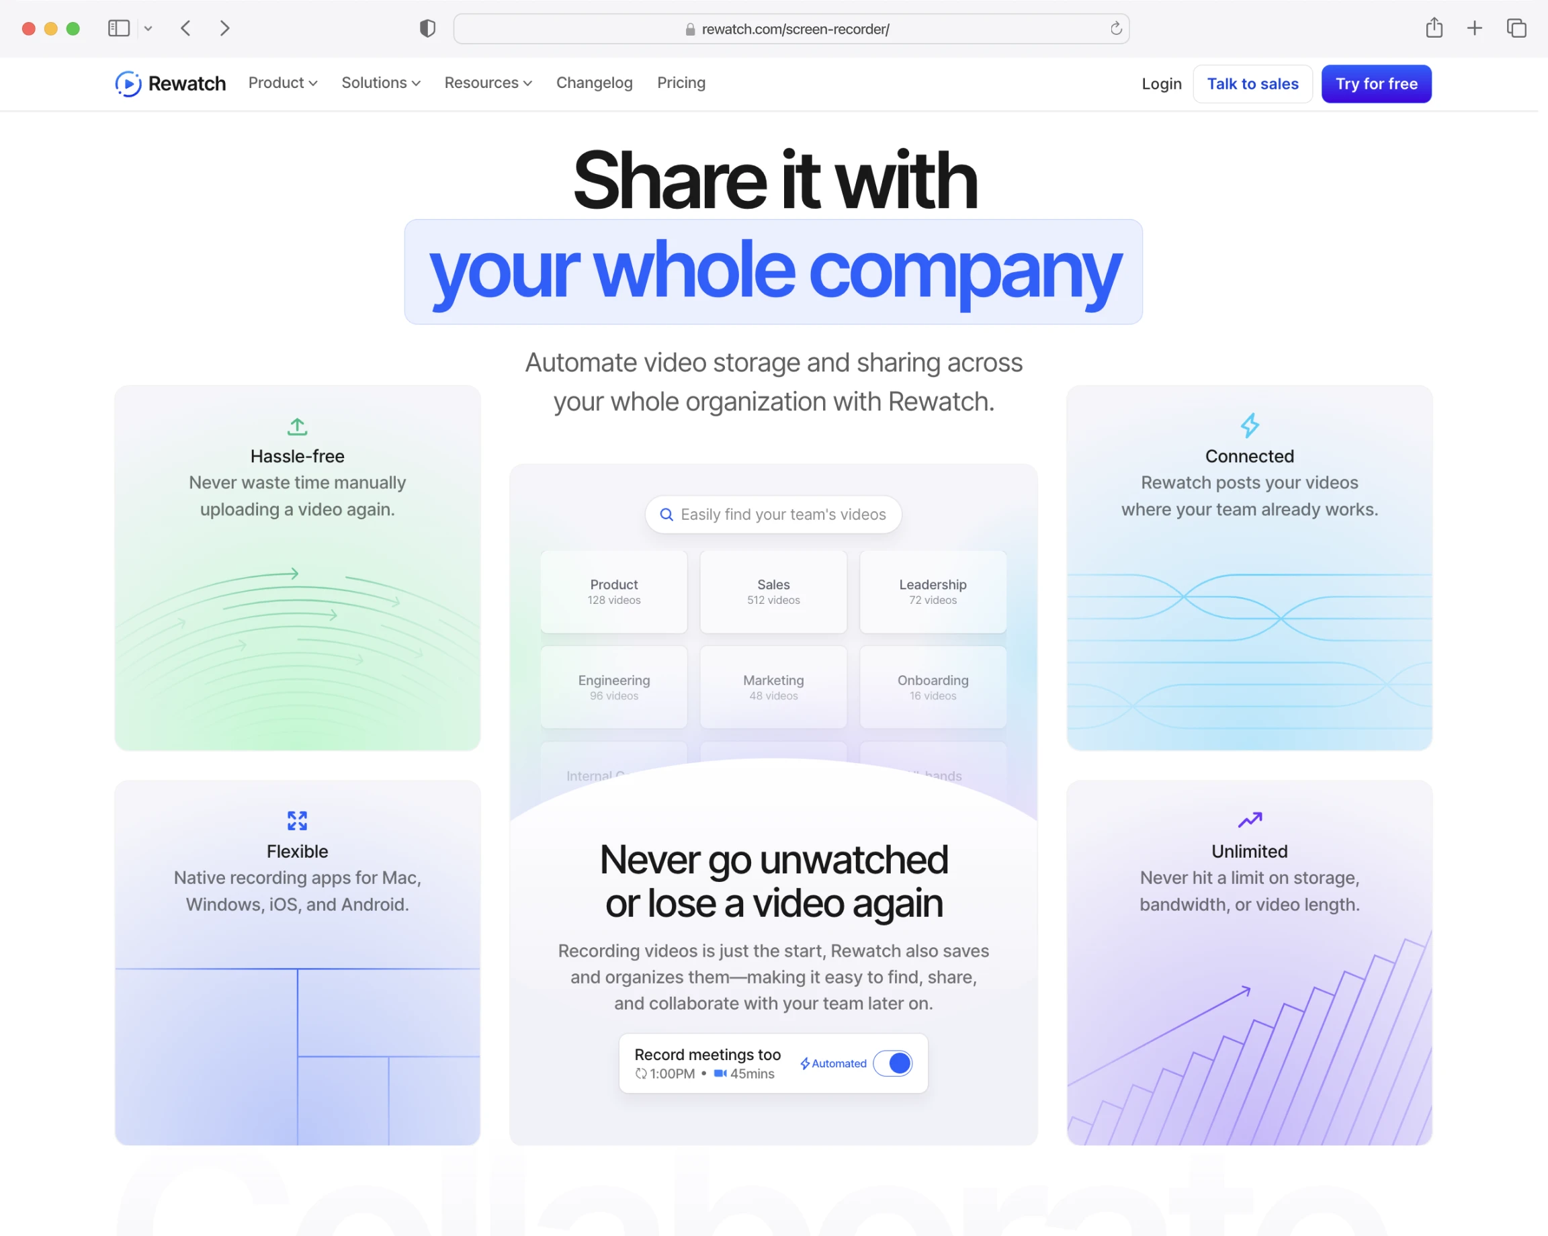Click the Talk to sales button

pos(1252,83)
